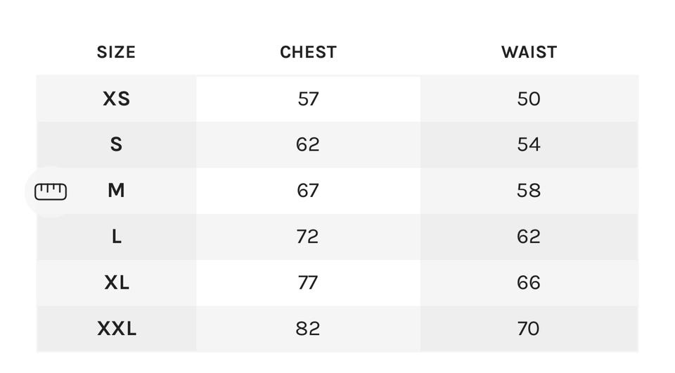This screenshot has height=373, width=675.
Task: Pick the M size row label
Action: pos(116,190)
